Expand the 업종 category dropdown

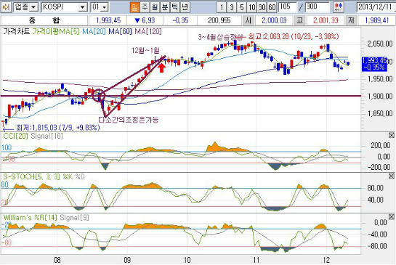[x=33, y=7]
